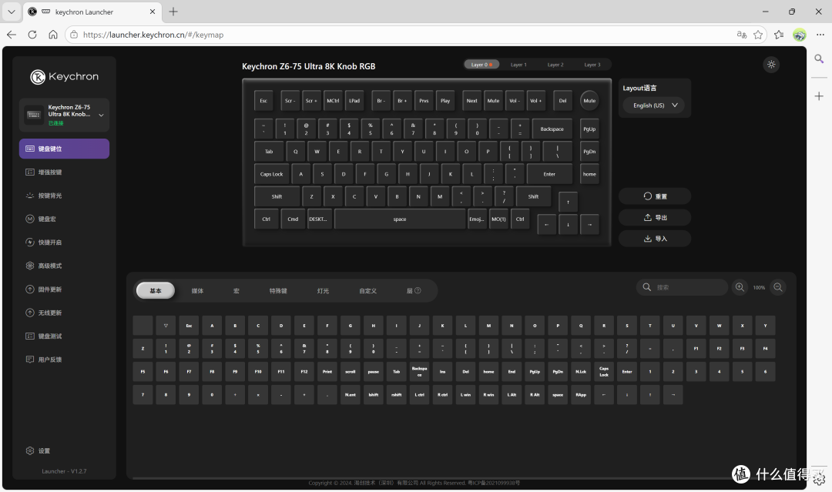Open the English (US) layout language dropdown

coord(654,105)
